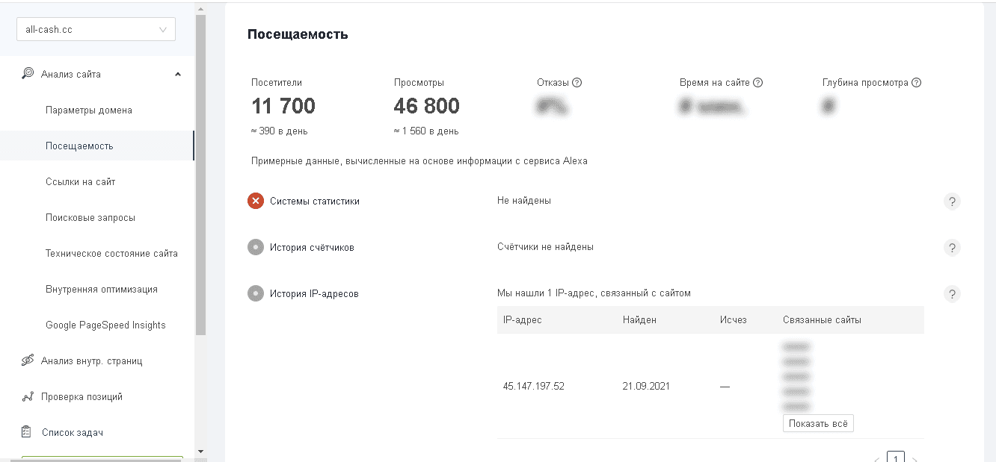This screenshot has height=462, width=996.
Task: Open the all-cash.cc domain dropdown
Action: [96, 30]
